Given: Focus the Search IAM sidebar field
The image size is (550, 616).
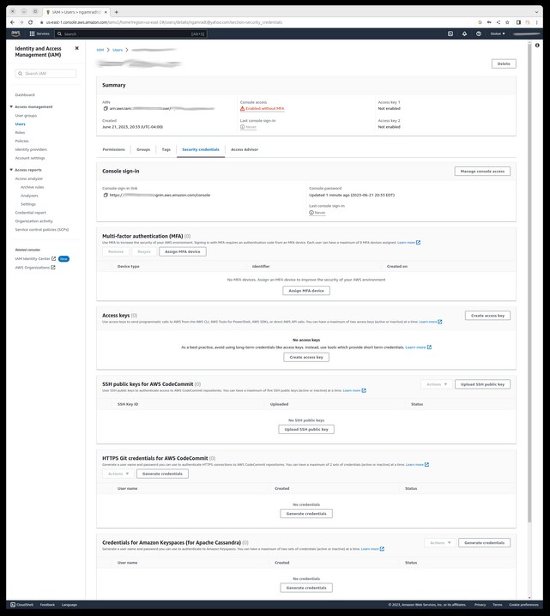Looking at the screenshot, I should point(45,74).
